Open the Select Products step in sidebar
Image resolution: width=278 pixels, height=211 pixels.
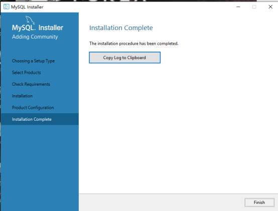[x=27, y=72]
